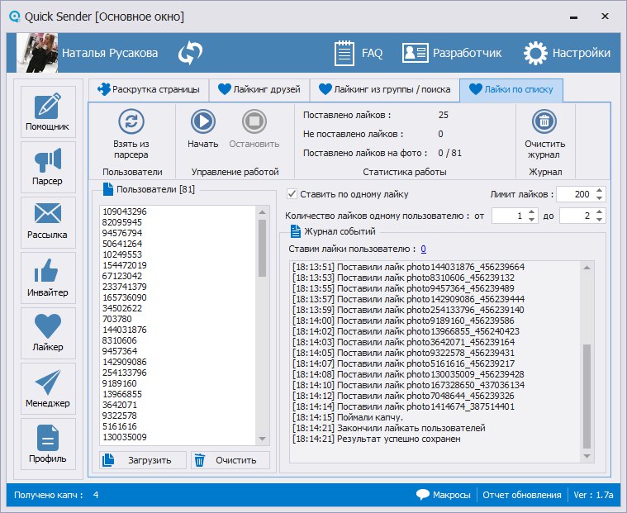The width and height of the screenshot is (627, 513).
Task: Open the Профиль document section
Action: (x=48, y=445)
